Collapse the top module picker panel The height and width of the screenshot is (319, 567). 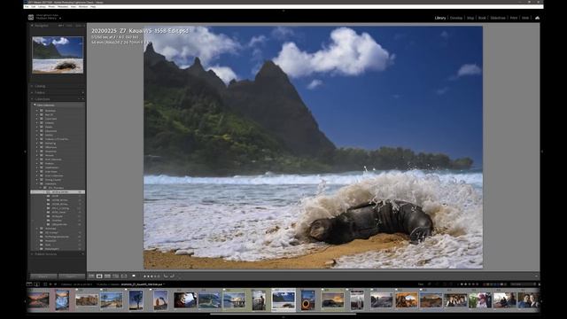point(283,11)
